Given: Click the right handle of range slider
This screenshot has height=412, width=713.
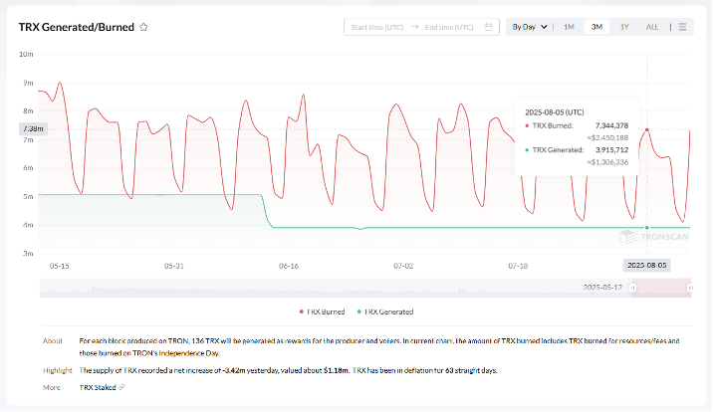Looking at the screenshot, I should pos(690,288).
